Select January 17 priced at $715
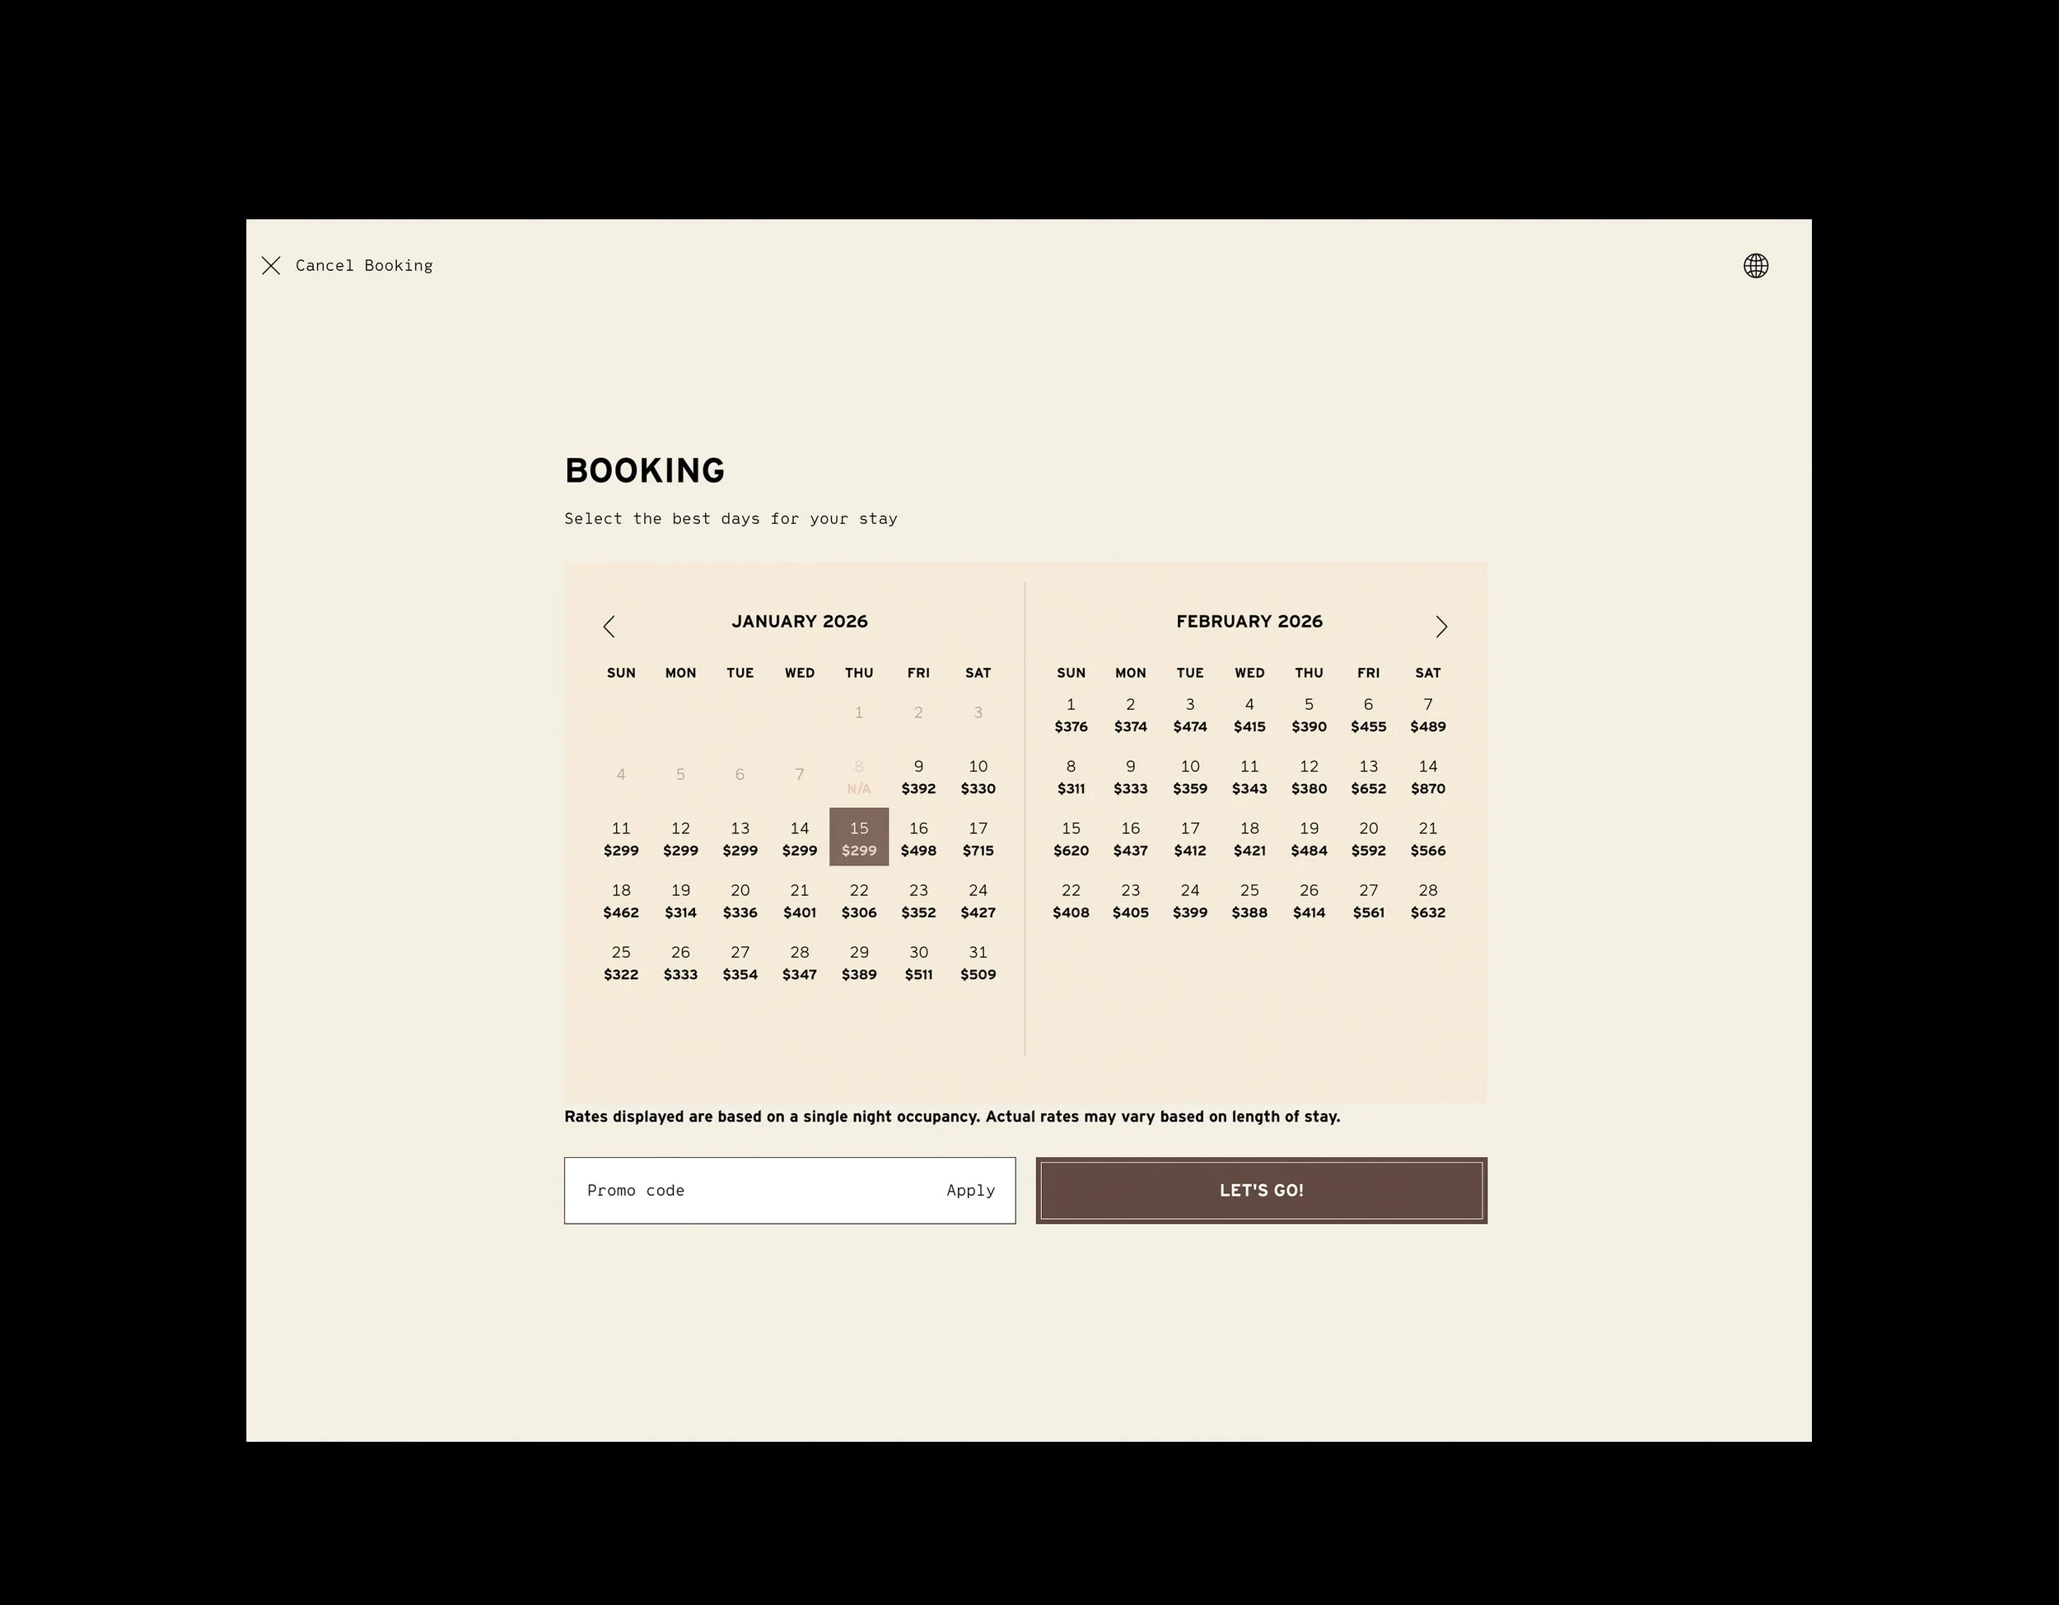 [978, 837]
